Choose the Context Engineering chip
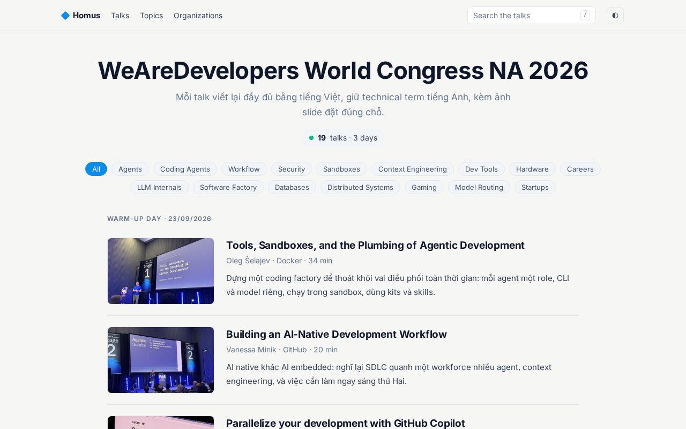 (x=413, y=169)
